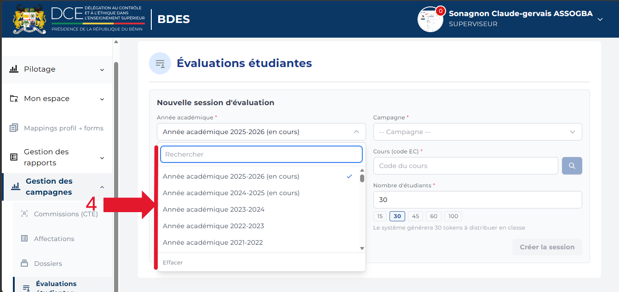619x292 pixels.
Task: Click the Mappings profil documents icon
Action: [14, 128]
